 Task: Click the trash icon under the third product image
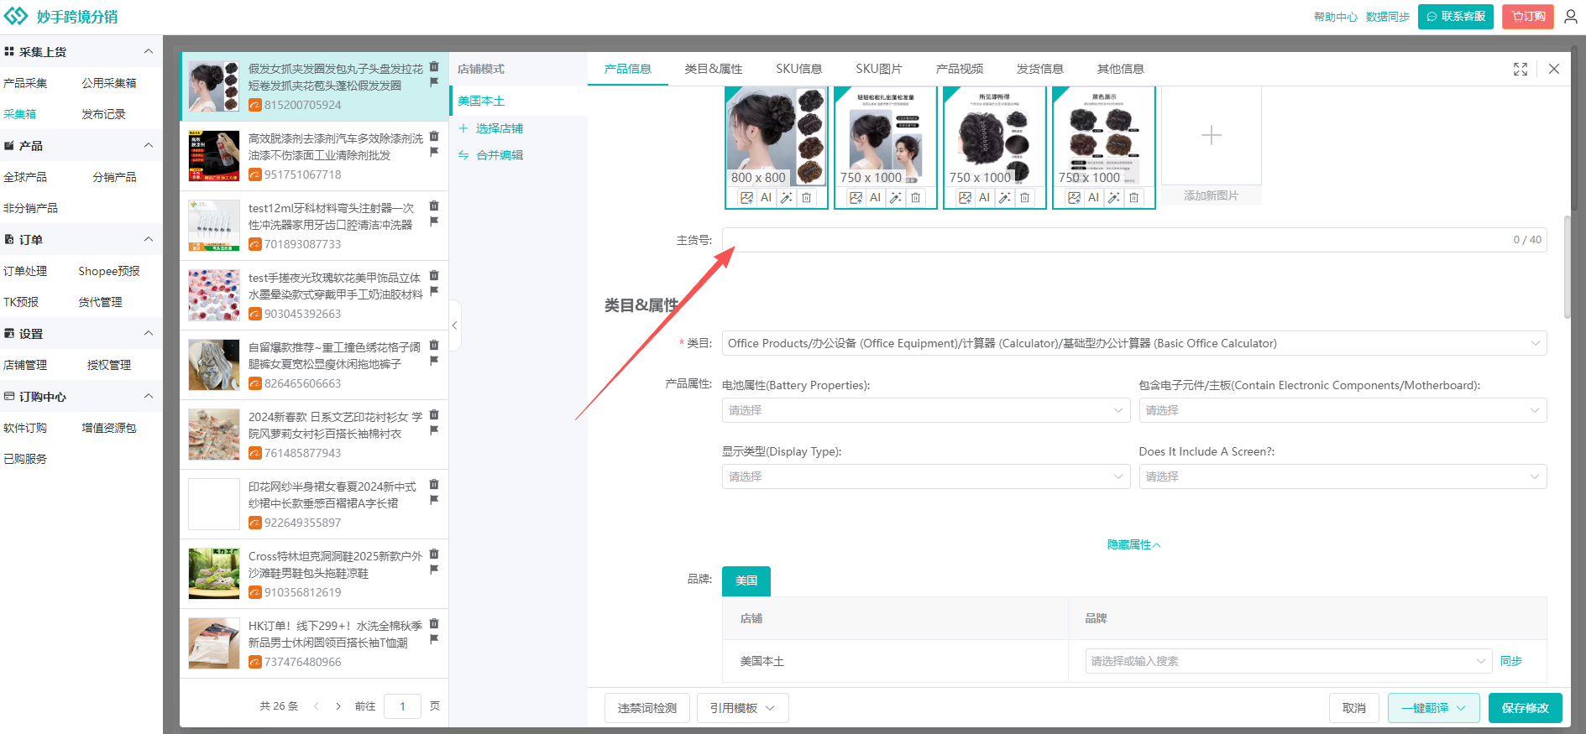[1024, 198]
